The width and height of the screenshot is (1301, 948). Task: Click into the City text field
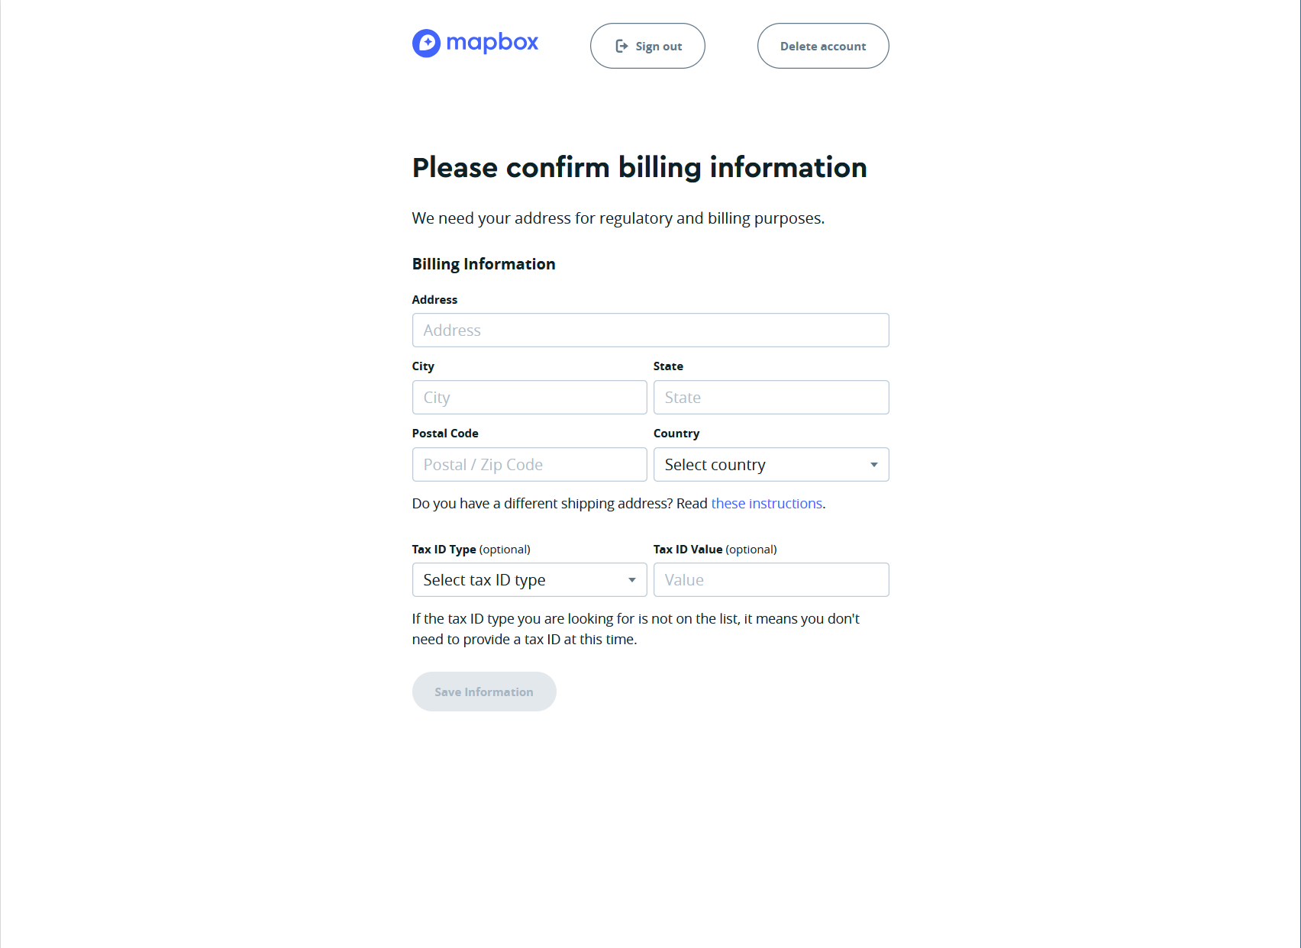click(x=529, y=398)
